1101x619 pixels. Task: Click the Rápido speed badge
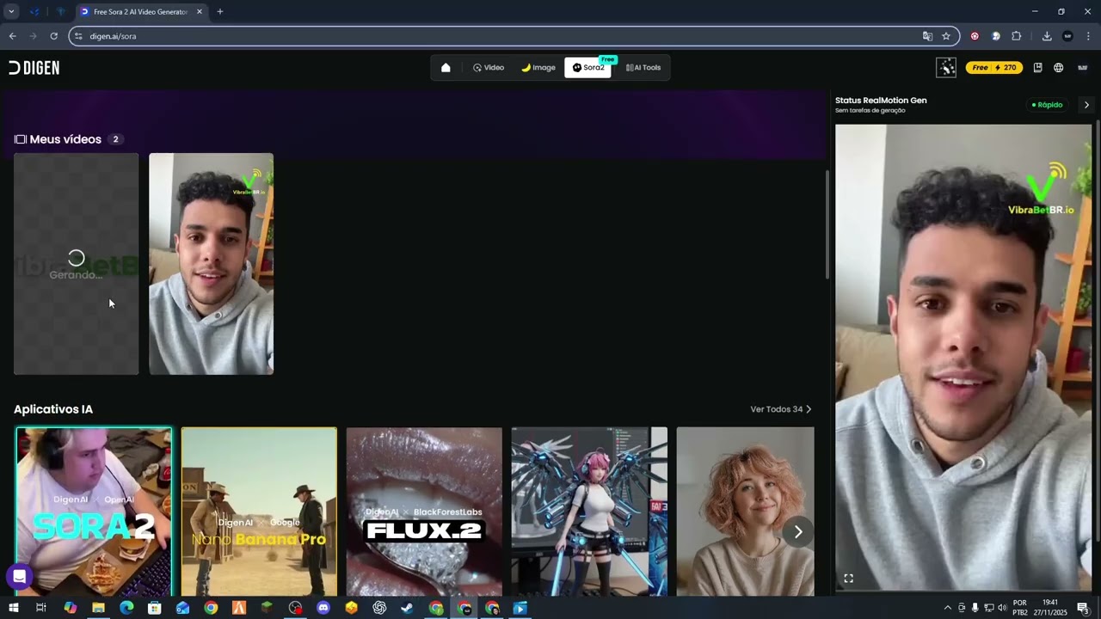point(1047,105)
